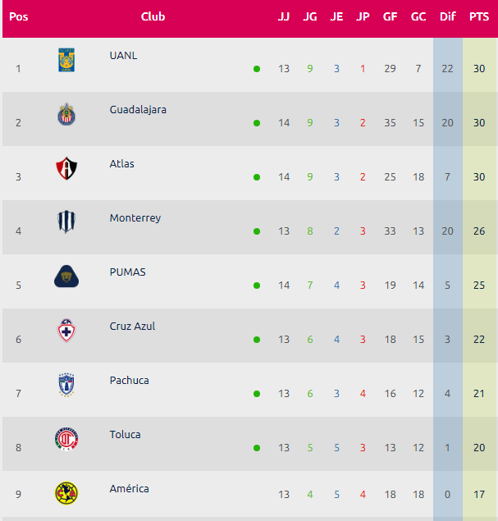
Task: Click the green status dot for Toluca
Action: pyautogui.click(x=257, y=448)
